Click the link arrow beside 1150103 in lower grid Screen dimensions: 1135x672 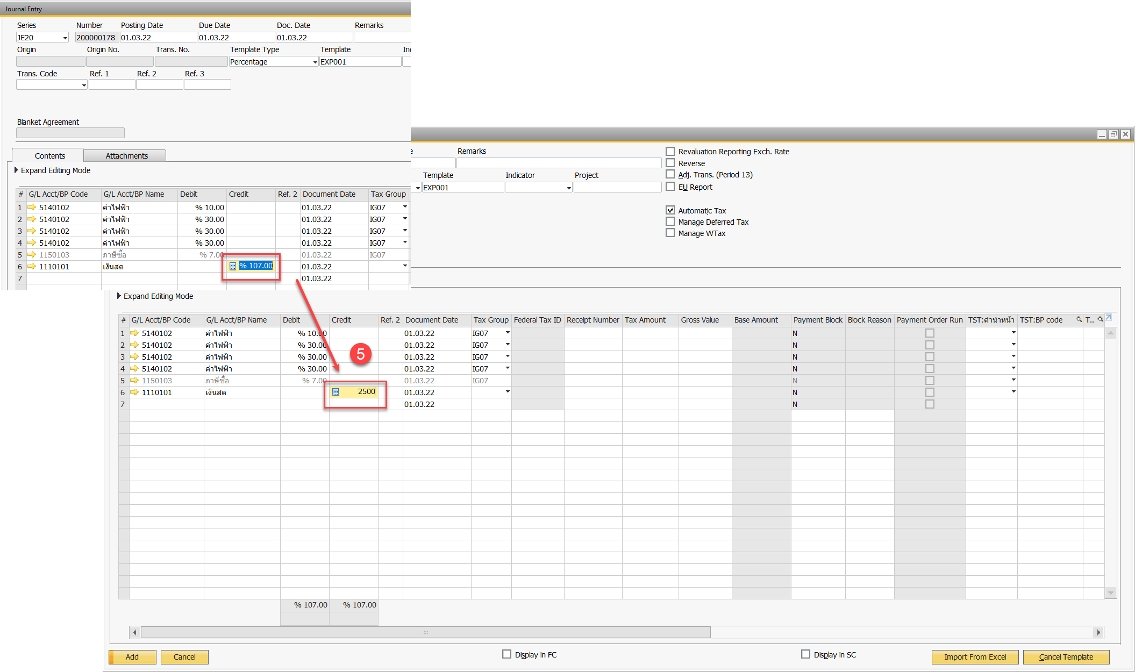pyautogui.click(x=134, y=381)
